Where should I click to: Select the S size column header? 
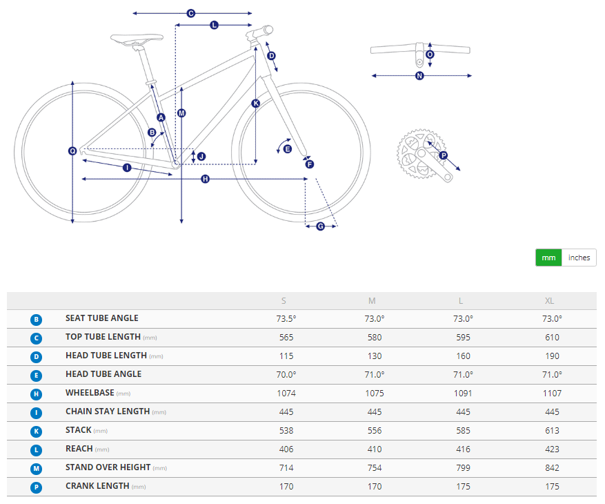point(284,301)
